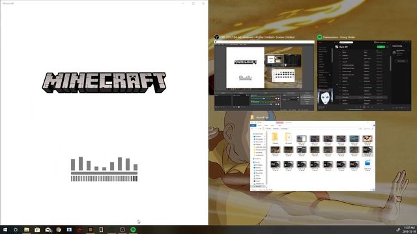The image size is (417, 234).
Task: Click the blue app icon next to Chrome
Action: point(69,229)
